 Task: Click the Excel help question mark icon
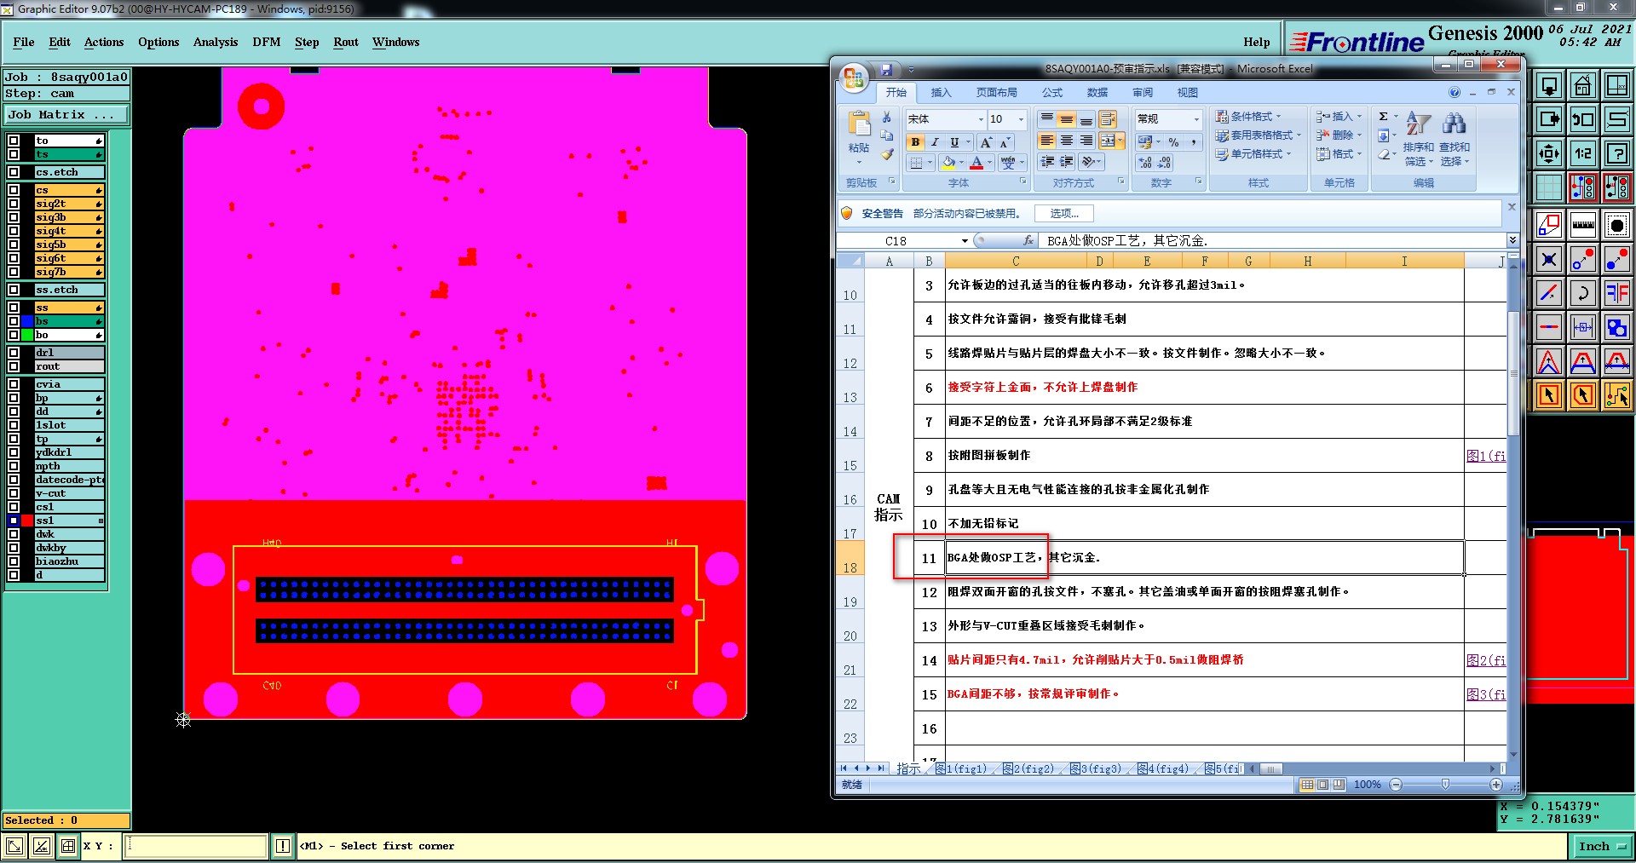[x=1455, y=92]
